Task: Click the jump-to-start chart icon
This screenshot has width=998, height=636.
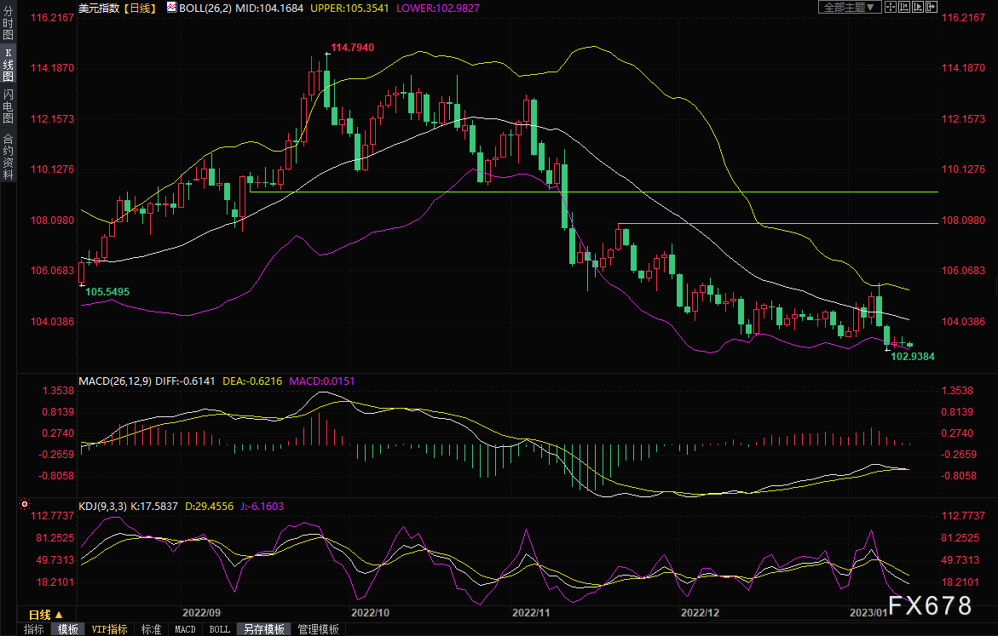Action: (905, 7)
